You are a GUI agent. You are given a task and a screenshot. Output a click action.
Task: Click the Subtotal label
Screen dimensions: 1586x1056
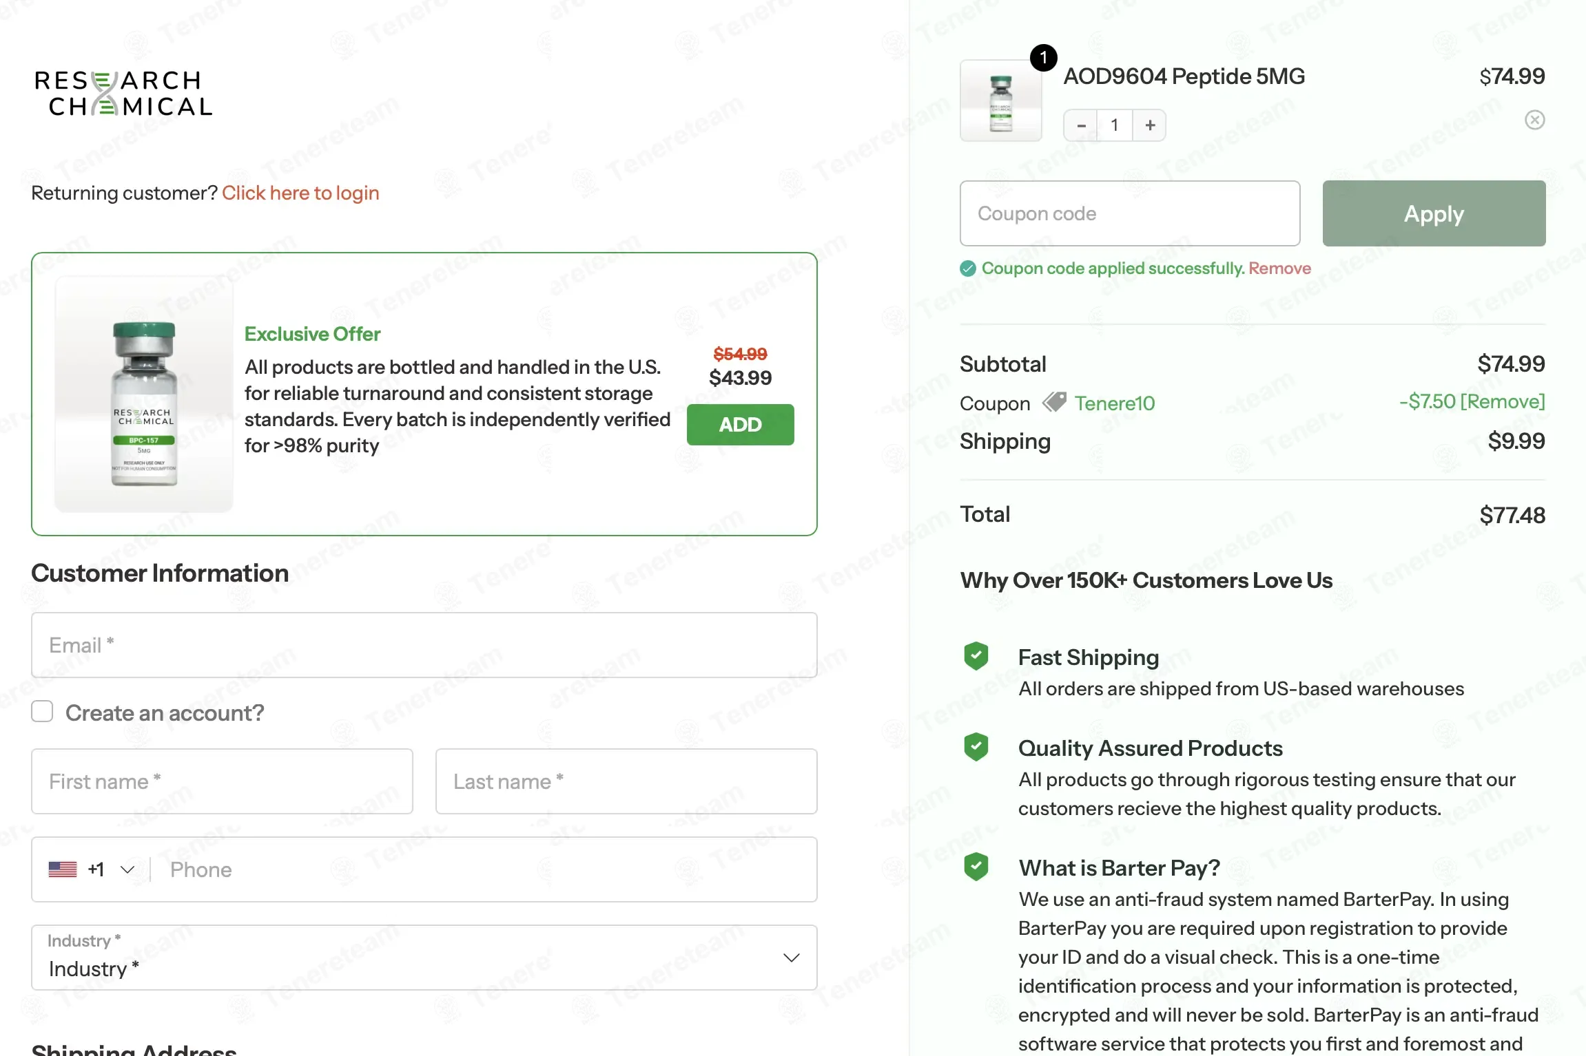pos(1003,364)
